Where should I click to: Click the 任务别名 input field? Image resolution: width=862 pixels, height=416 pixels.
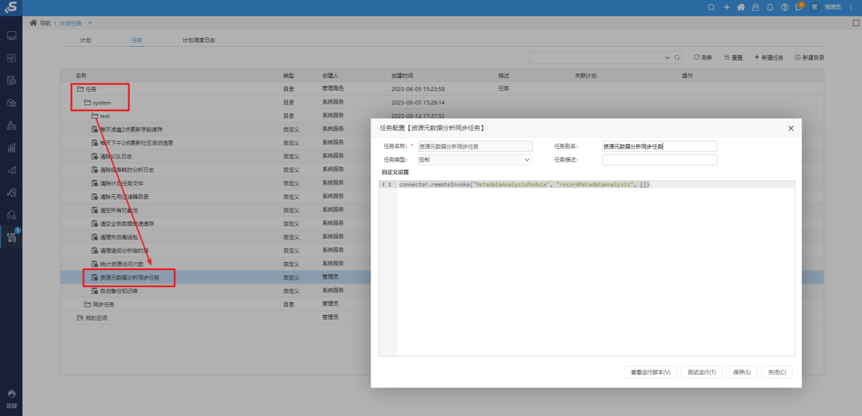click(x=659, y=146)
